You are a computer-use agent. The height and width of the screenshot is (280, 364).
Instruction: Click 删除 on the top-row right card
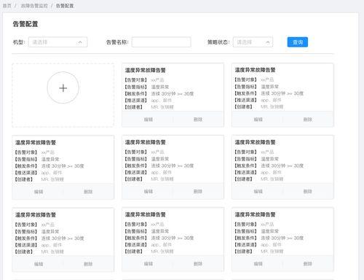tap(307, 120)
